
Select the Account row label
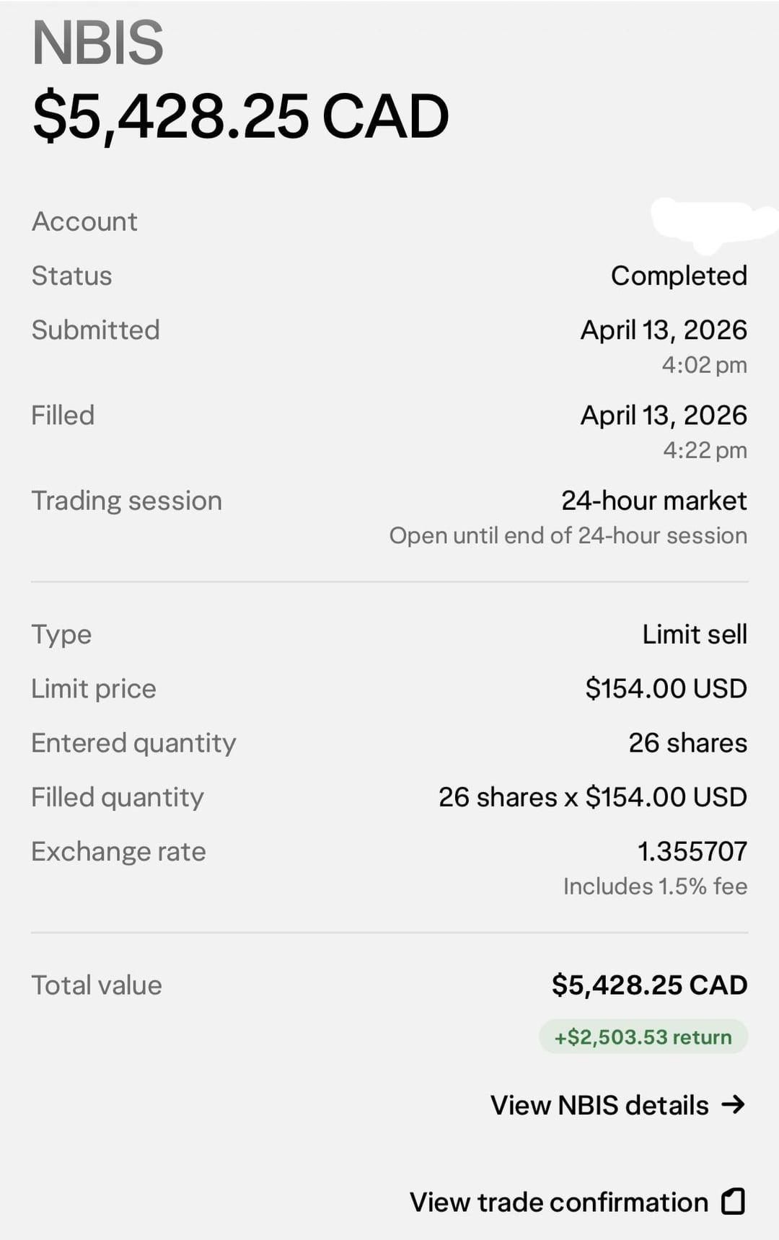point(84,221)
